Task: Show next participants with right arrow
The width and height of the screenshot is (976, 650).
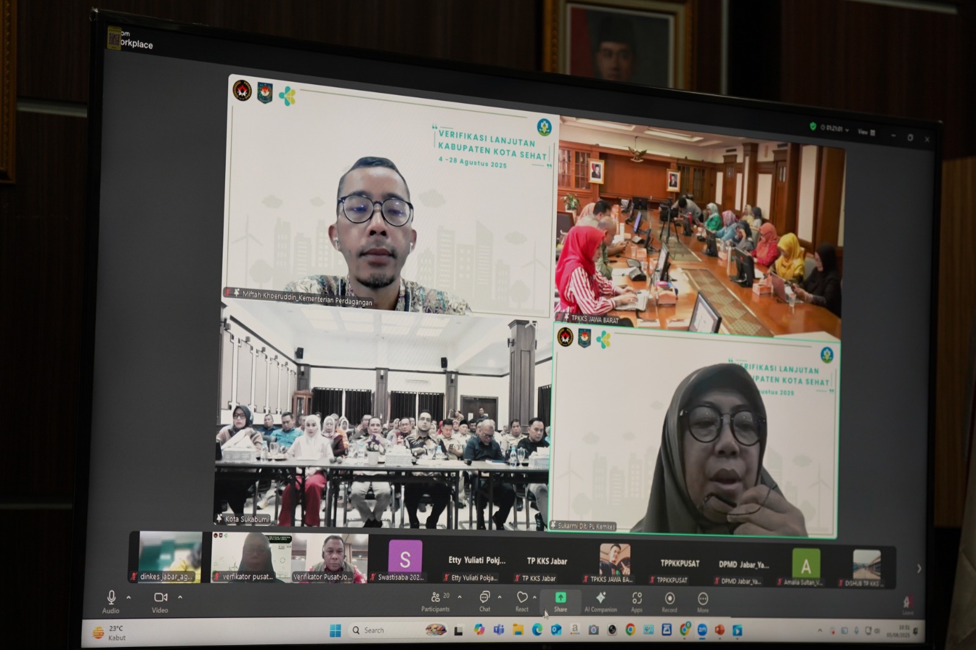Action: click(919, 568)
